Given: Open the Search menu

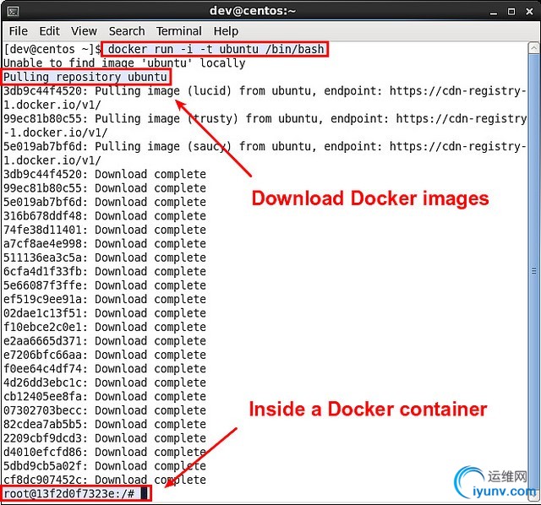Looking at the screenshot, I should coord(127,31).
